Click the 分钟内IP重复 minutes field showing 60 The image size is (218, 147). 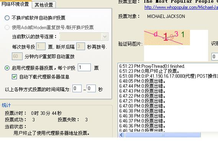tap(17, 56)
